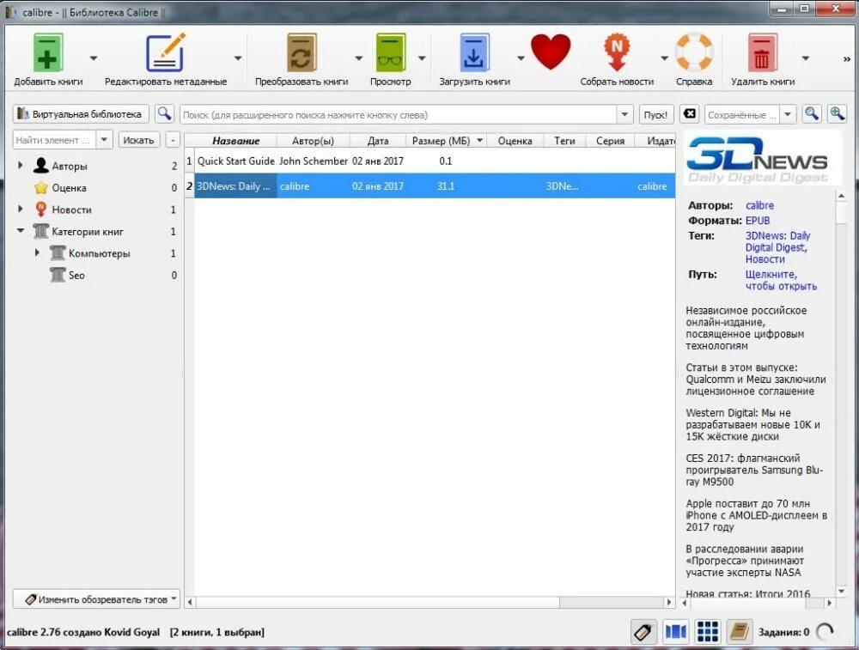Click the minus collapse button beside Искать
The width and height of the screenshot is (859, 650).
click(173, 140)
